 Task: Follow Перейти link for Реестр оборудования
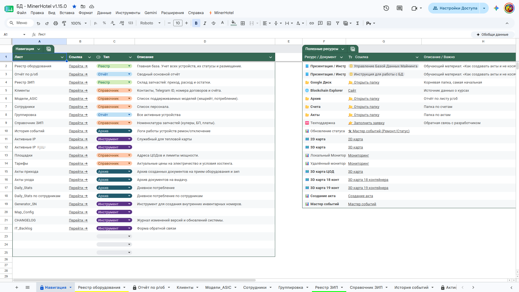tap(78, 66)
